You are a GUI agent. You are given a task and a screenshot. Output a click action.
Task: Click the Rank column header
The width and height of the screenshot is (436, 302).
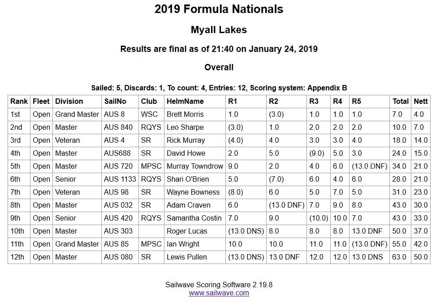19,102
